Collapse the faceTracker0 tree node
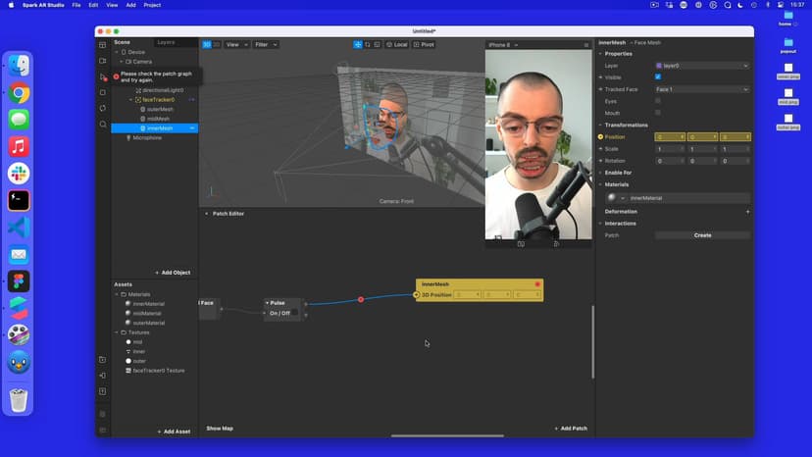This screenshot has height=457, width=812. [131, 99]
